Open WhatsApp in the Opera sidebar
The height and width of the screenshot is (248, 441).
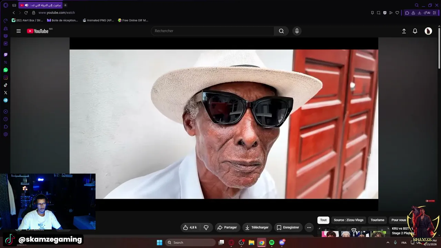tap(6, 70)
